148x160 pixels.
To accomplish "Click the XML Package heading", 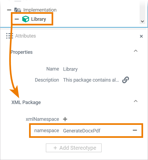I will point(26,102).
